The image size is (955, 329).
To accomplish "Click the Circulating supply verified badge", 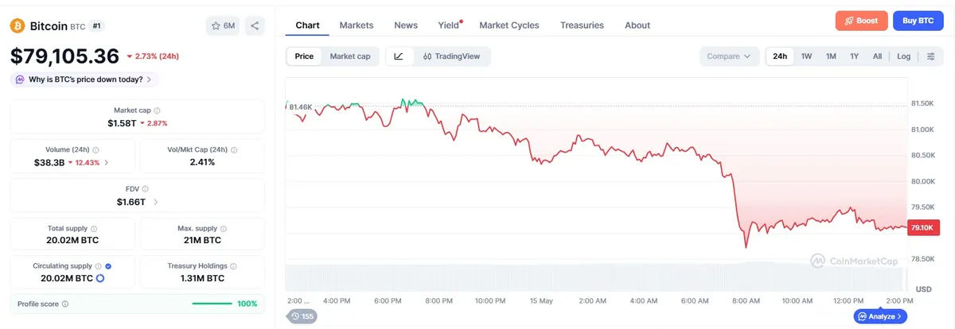I will tap(108, 266).
